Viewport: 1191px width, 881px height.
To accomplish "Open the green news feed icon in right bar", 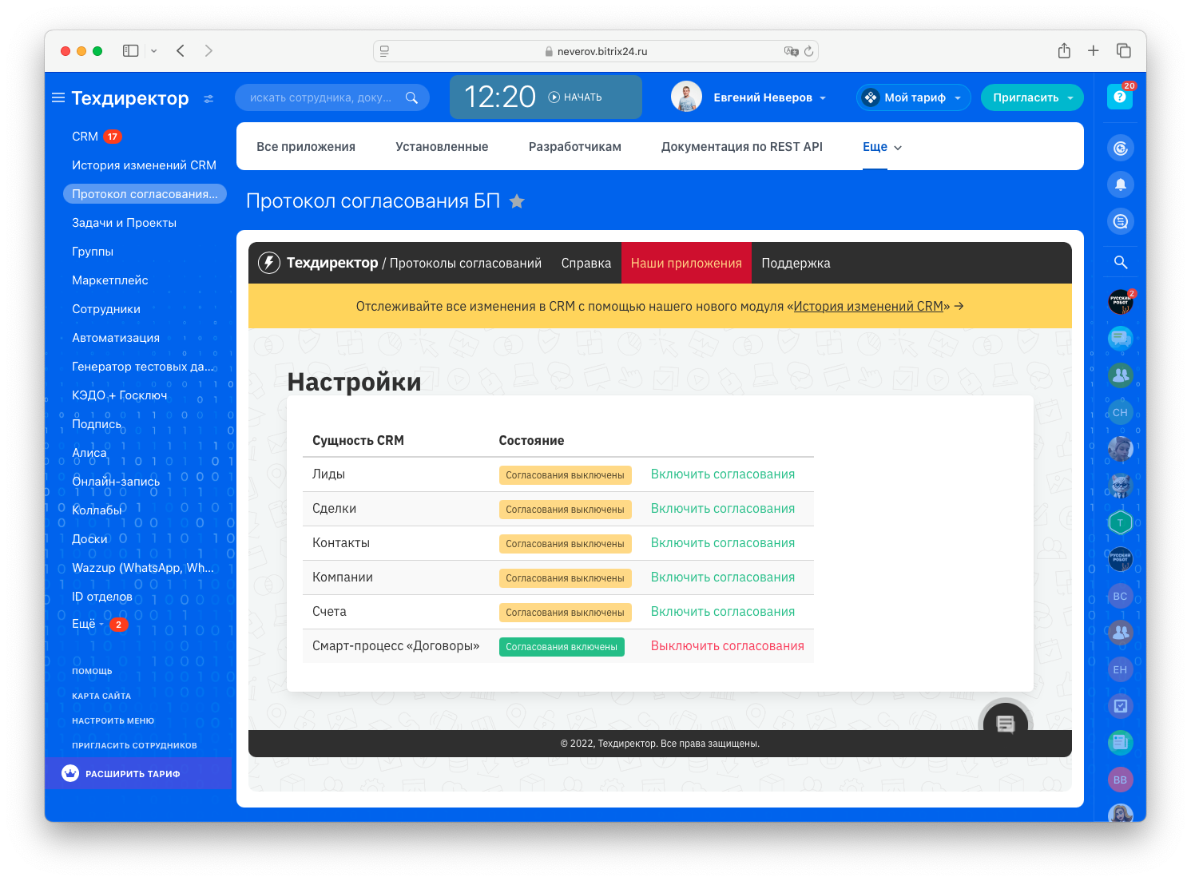I will click(x=1121, y=743).
